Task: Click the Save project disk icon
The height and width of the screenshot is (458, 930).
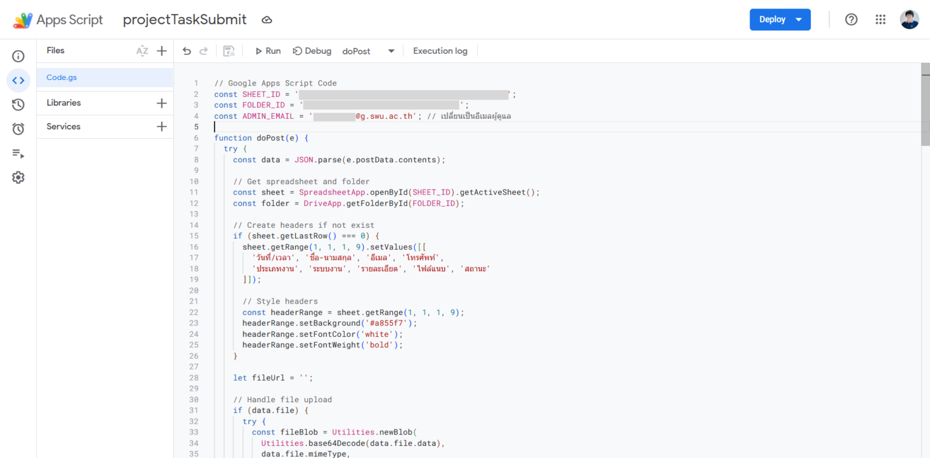Action: pyautogui.click(x=229, y=51)
